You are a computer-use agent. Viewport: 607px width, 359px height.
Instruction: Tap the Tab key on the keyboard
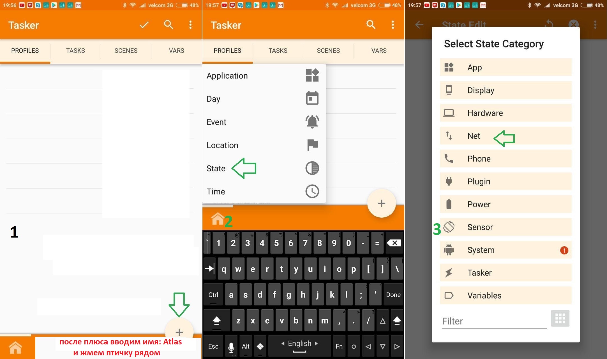pyautogui.click(x=210, y=269)
